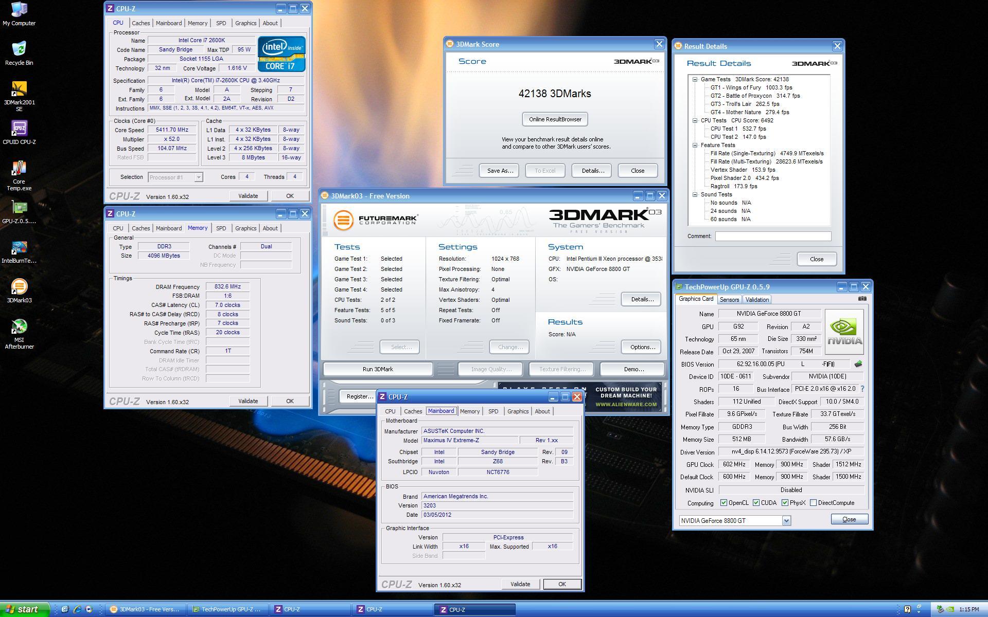Viewport: 988px width, 617px height.
Task: Click NVIDIA tray icon in system tray
Action: click(x=950, y=609)
